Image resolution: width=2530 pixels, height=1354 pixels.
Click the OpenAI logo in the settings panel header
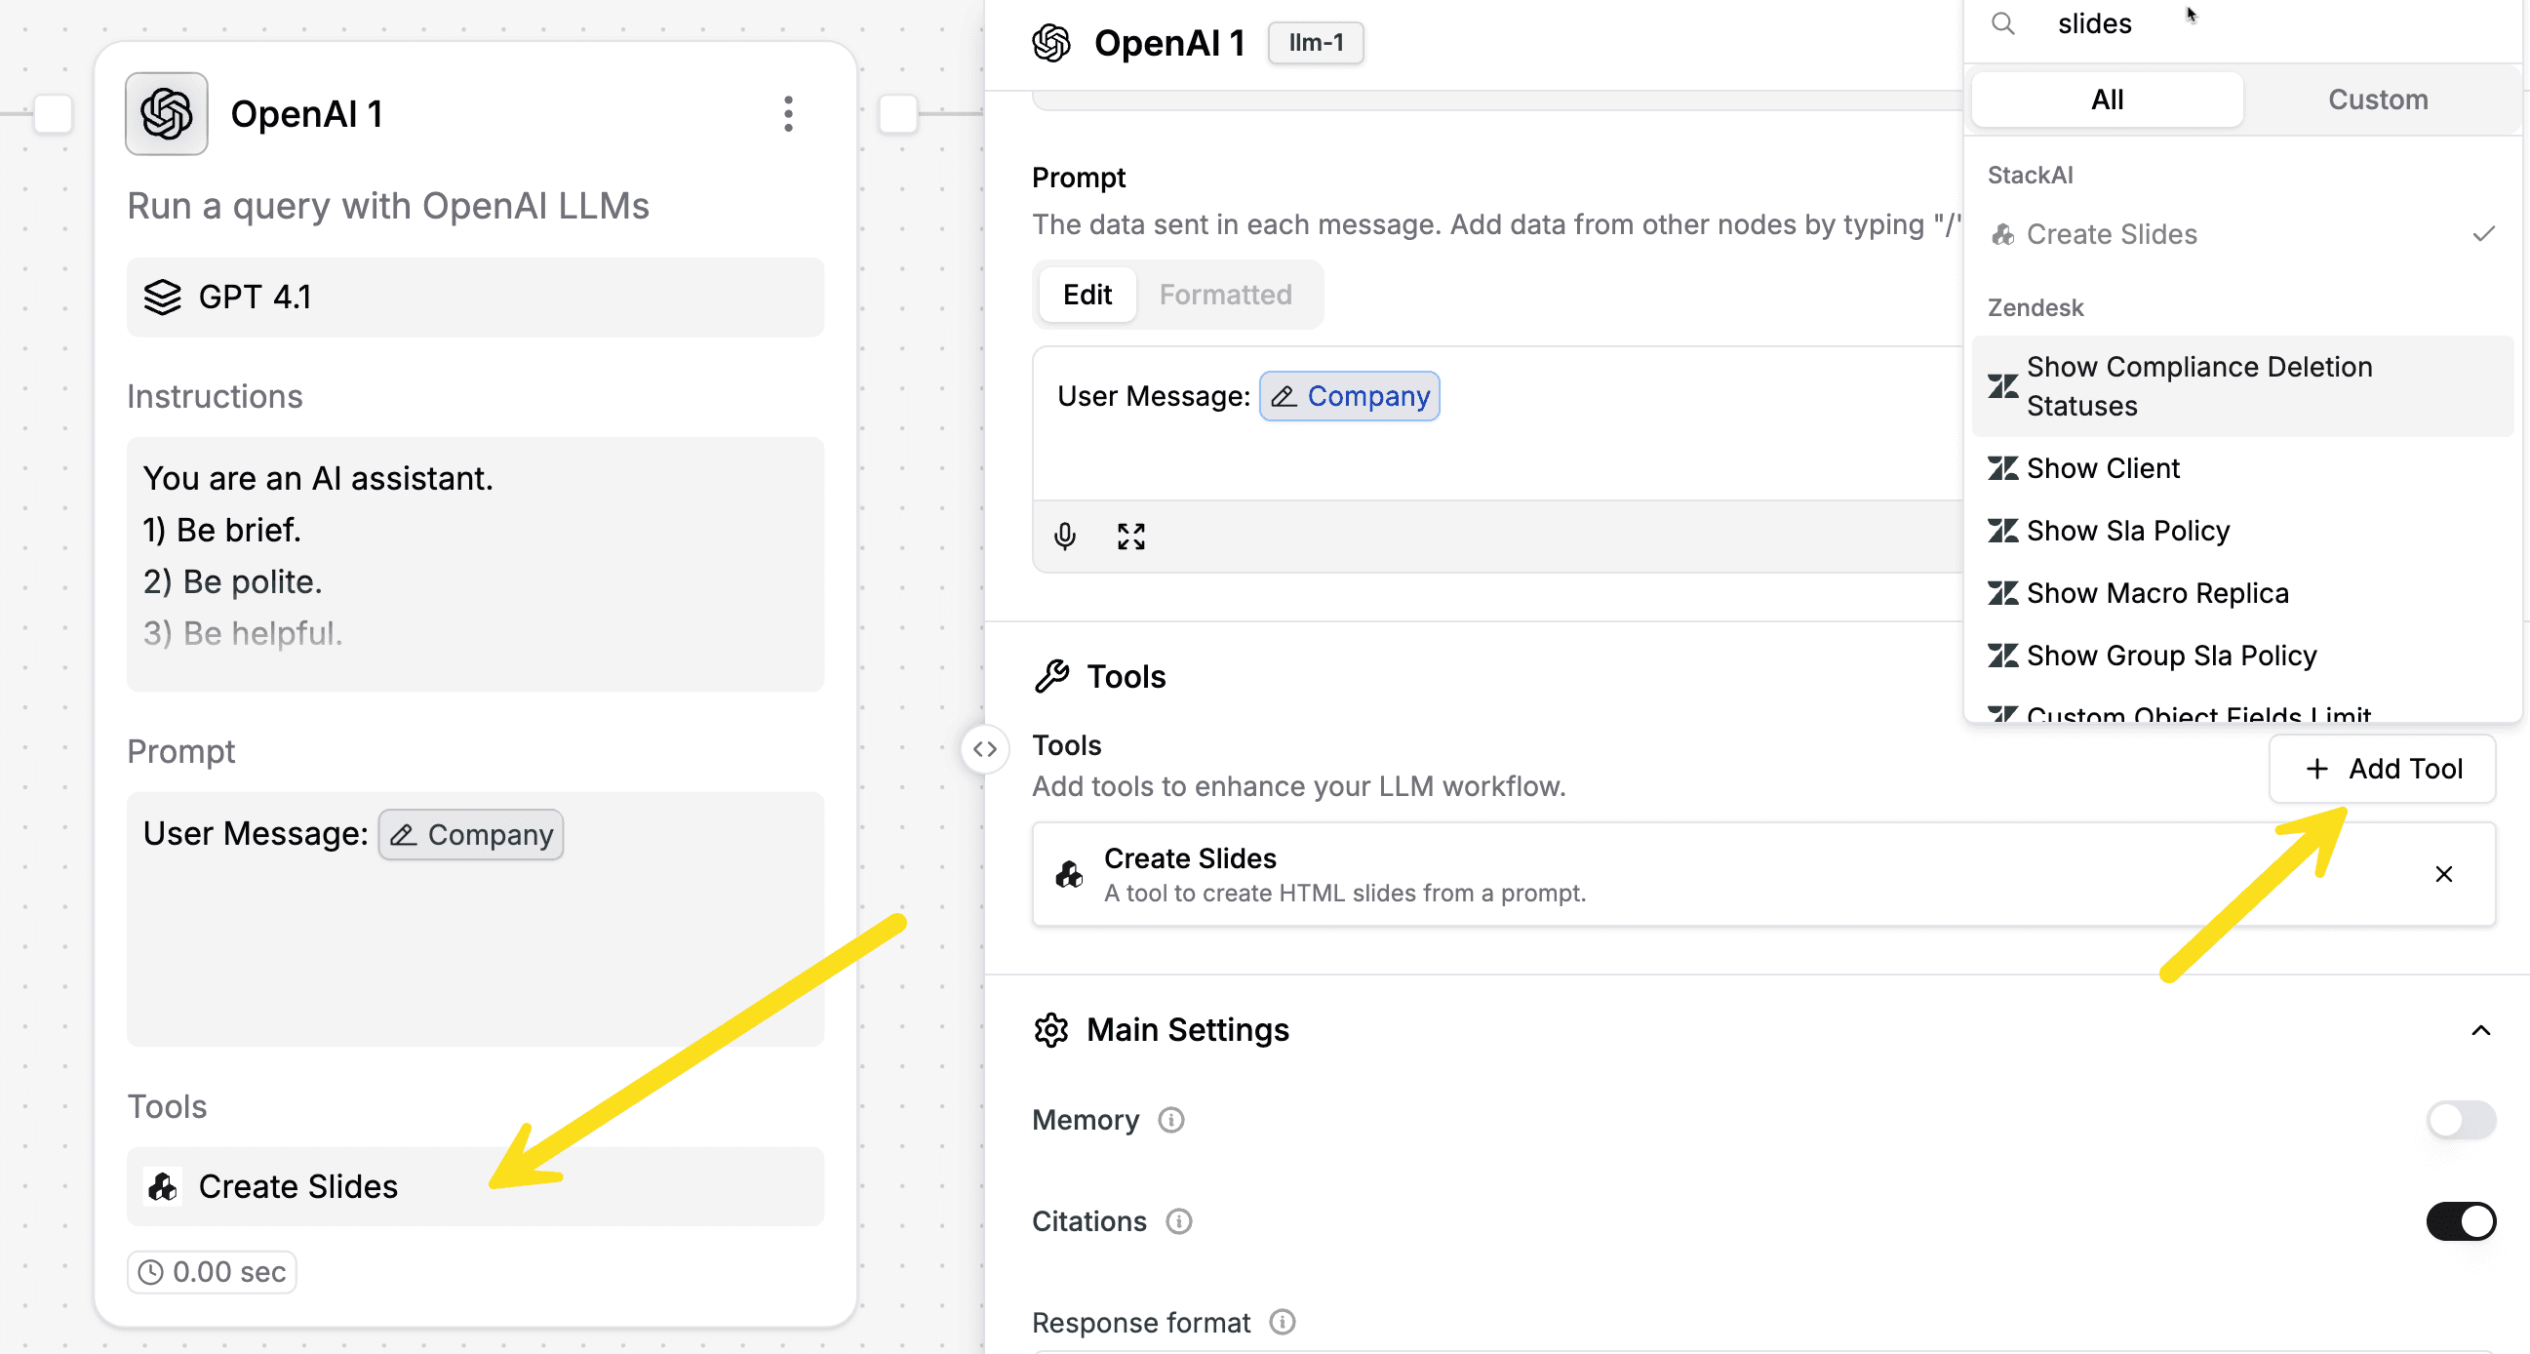(1050, 42)
